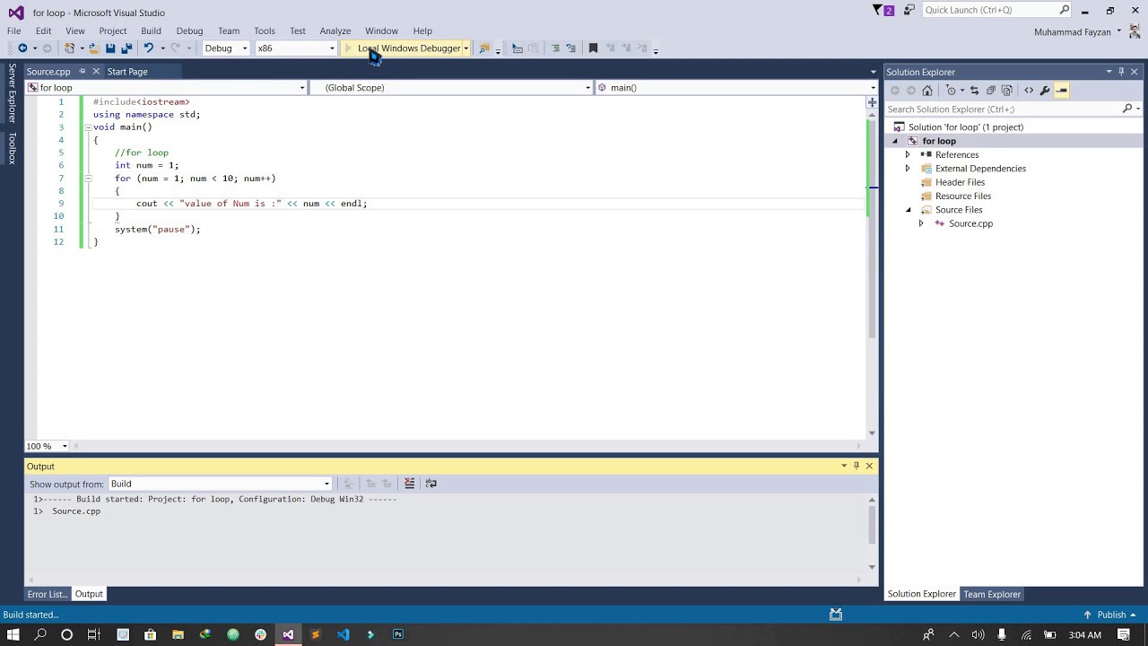Viewport: 1148px width, 646px height.
Task: Click Show All Files icon
Action: pos(1007,91)
